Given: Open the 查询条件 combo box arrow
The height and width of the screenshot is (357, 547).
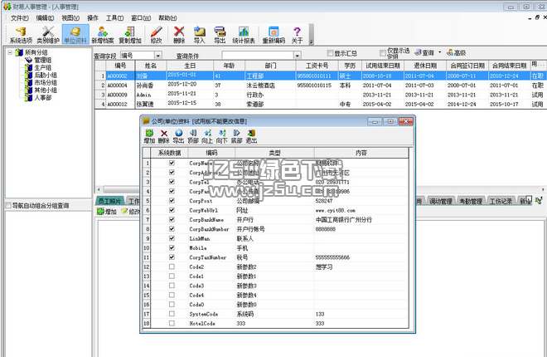Looking at the screenshot, I should click(298, 55).
